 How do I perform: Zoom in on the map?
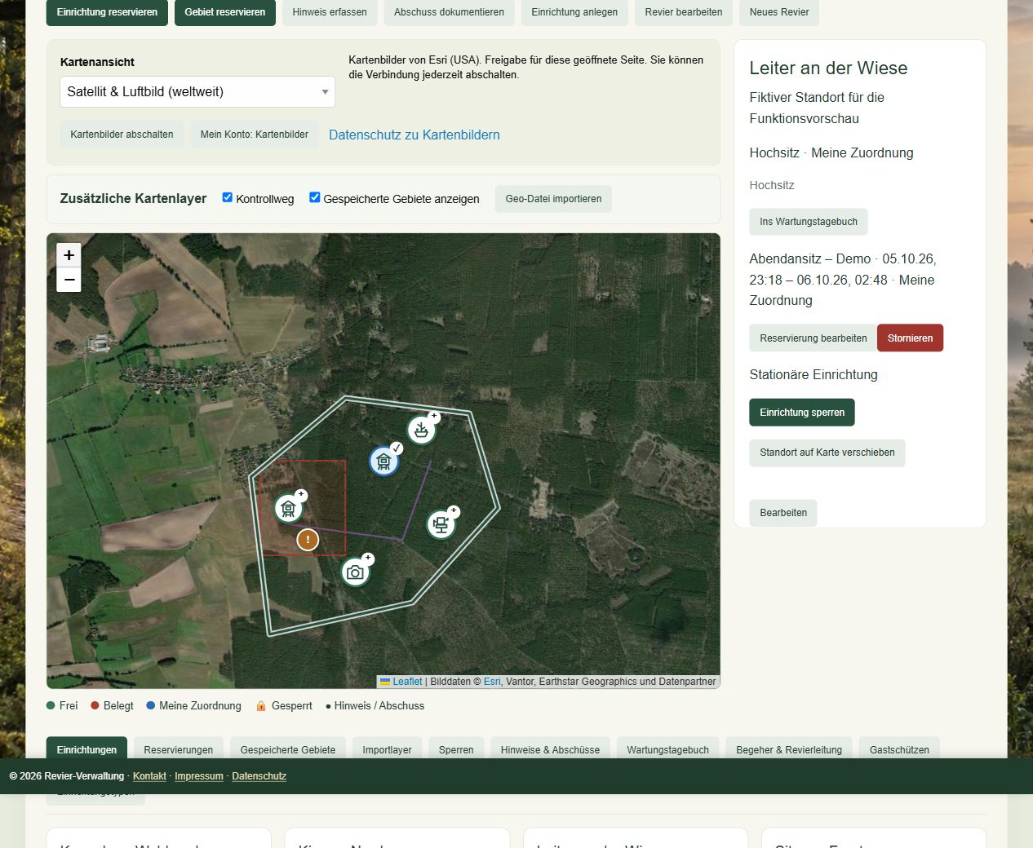coord(69,255)
